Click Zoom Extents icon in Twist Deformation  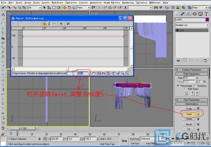point(99,73)
